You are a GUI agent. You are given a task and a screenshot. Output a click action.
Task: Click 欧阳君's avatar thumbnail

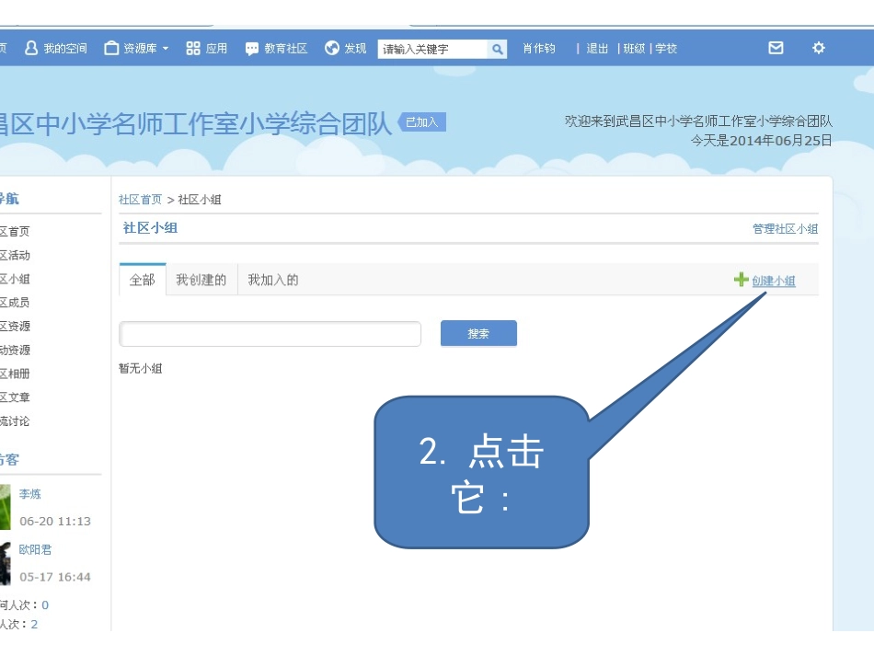tap(5, 563)
